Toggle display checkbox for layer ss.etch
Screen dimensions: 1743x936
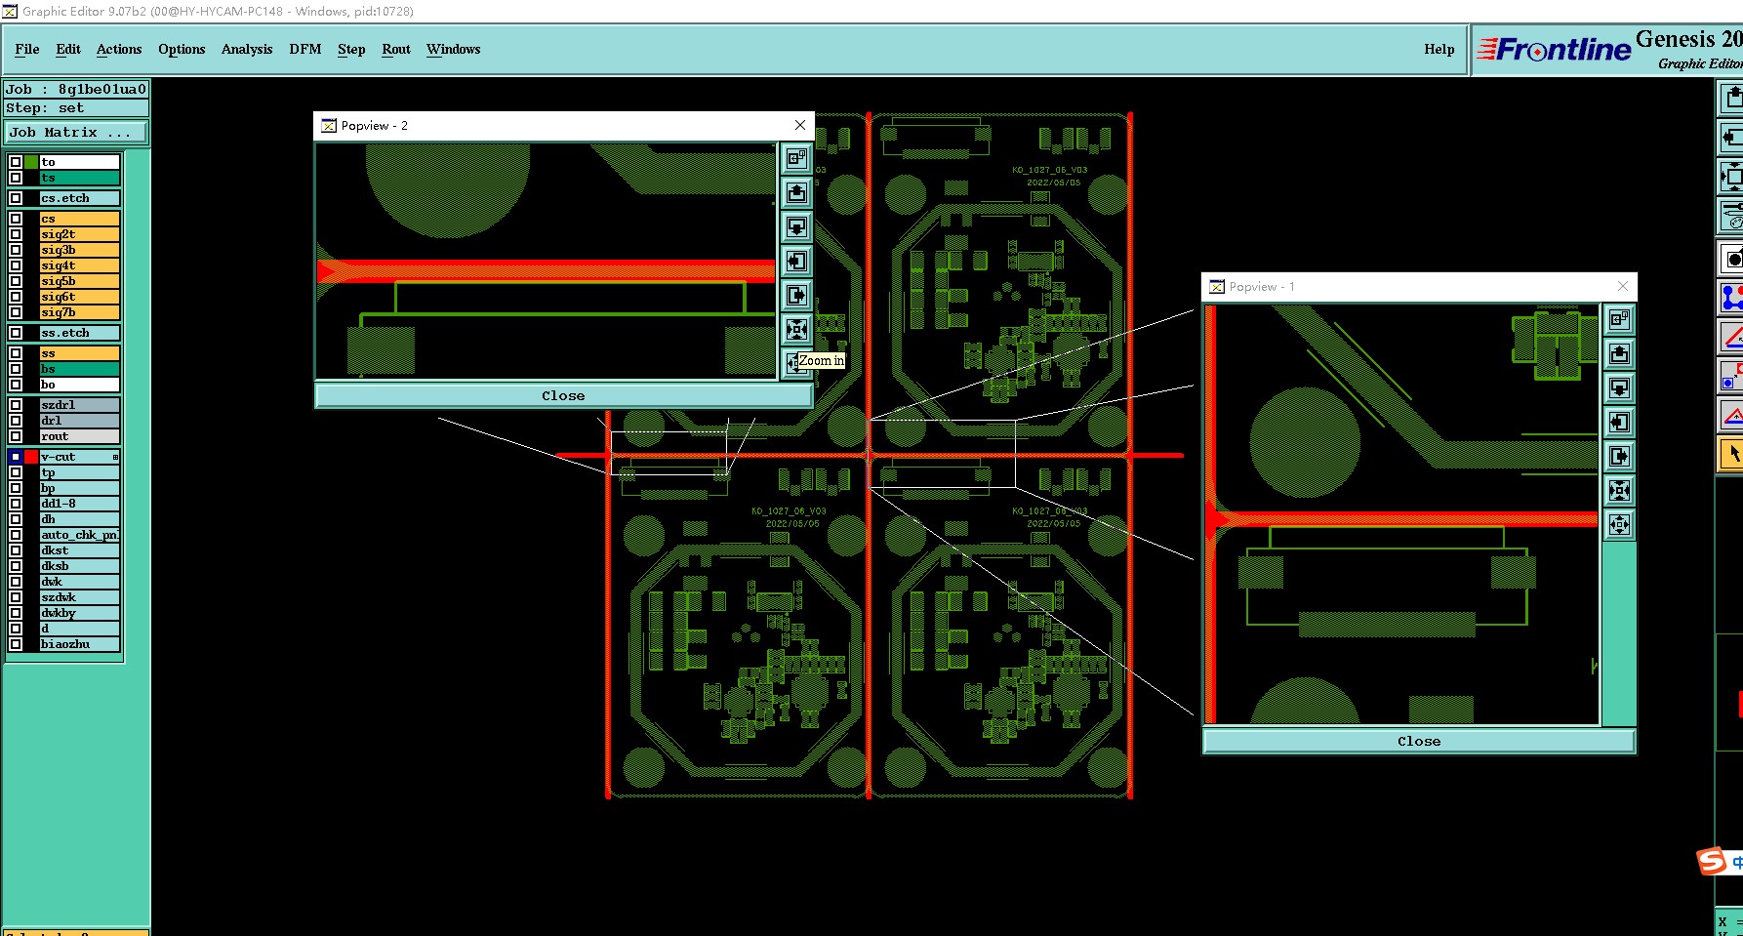tap(16, 333)
